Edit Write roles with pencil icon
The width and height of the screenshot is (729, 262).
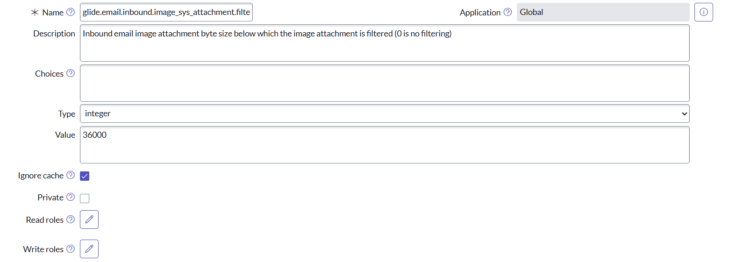pyautogui.click(x=89, y=249)
